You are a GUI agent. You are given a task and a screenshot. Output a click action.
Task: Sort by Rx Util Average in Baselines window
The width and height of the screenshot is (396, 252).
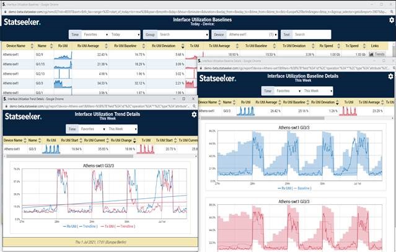106,46
